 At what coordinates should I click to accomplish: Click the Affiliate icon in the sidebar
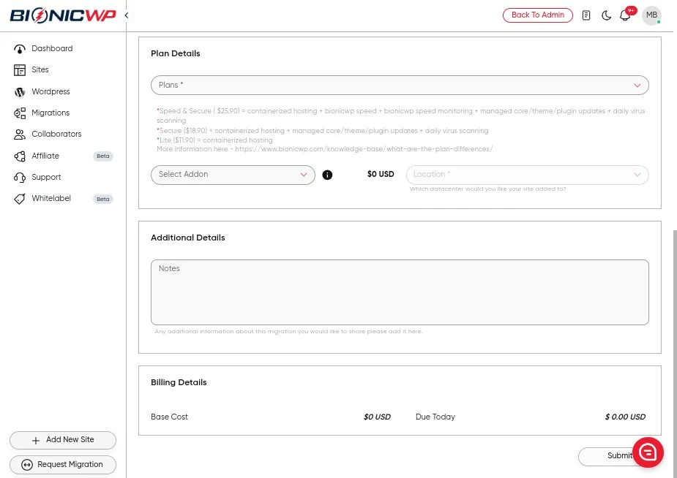pos(20,156)
